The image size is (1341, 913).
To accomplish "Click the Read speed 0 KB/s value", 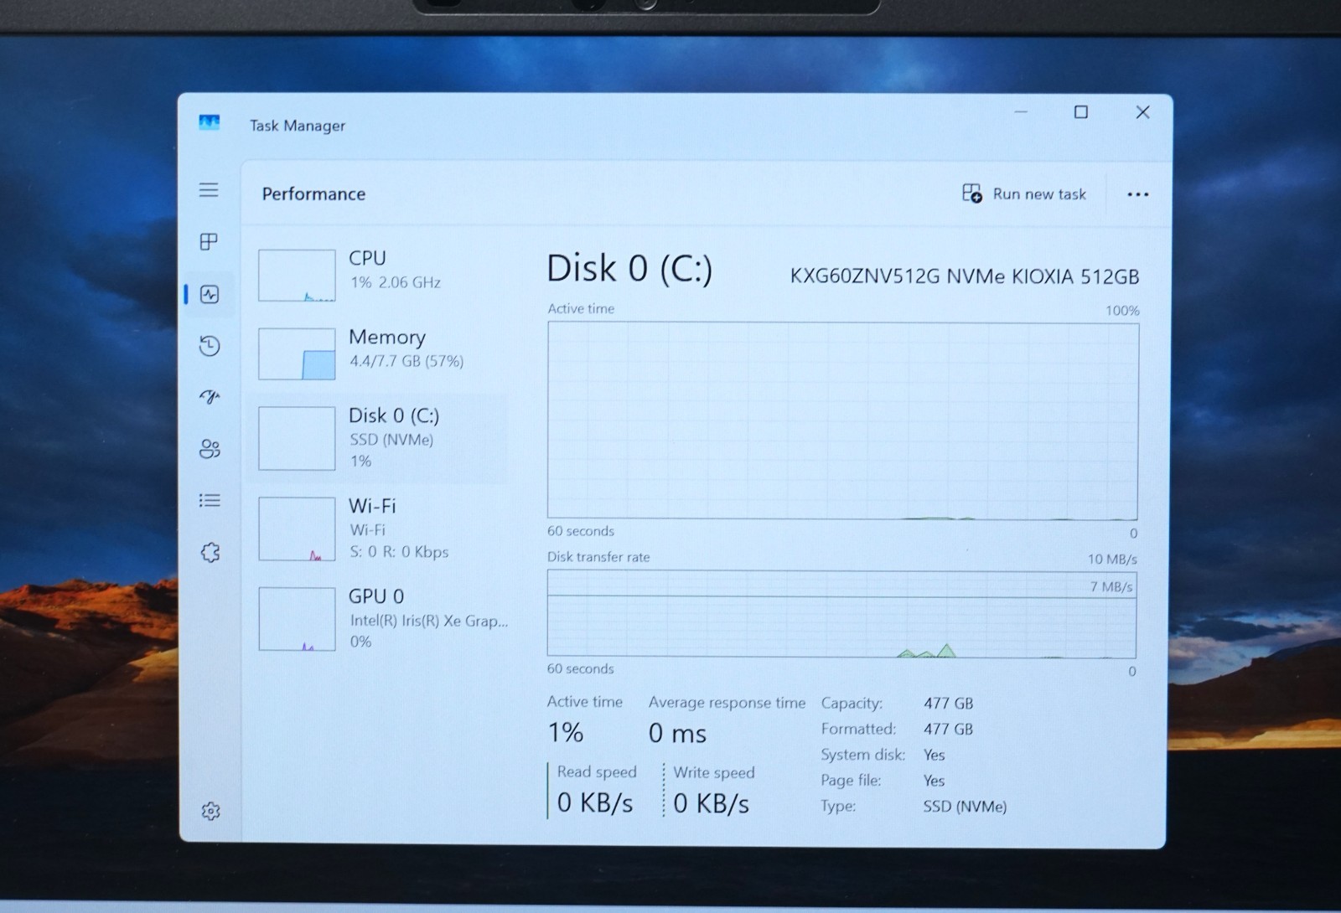I will 595,803.
